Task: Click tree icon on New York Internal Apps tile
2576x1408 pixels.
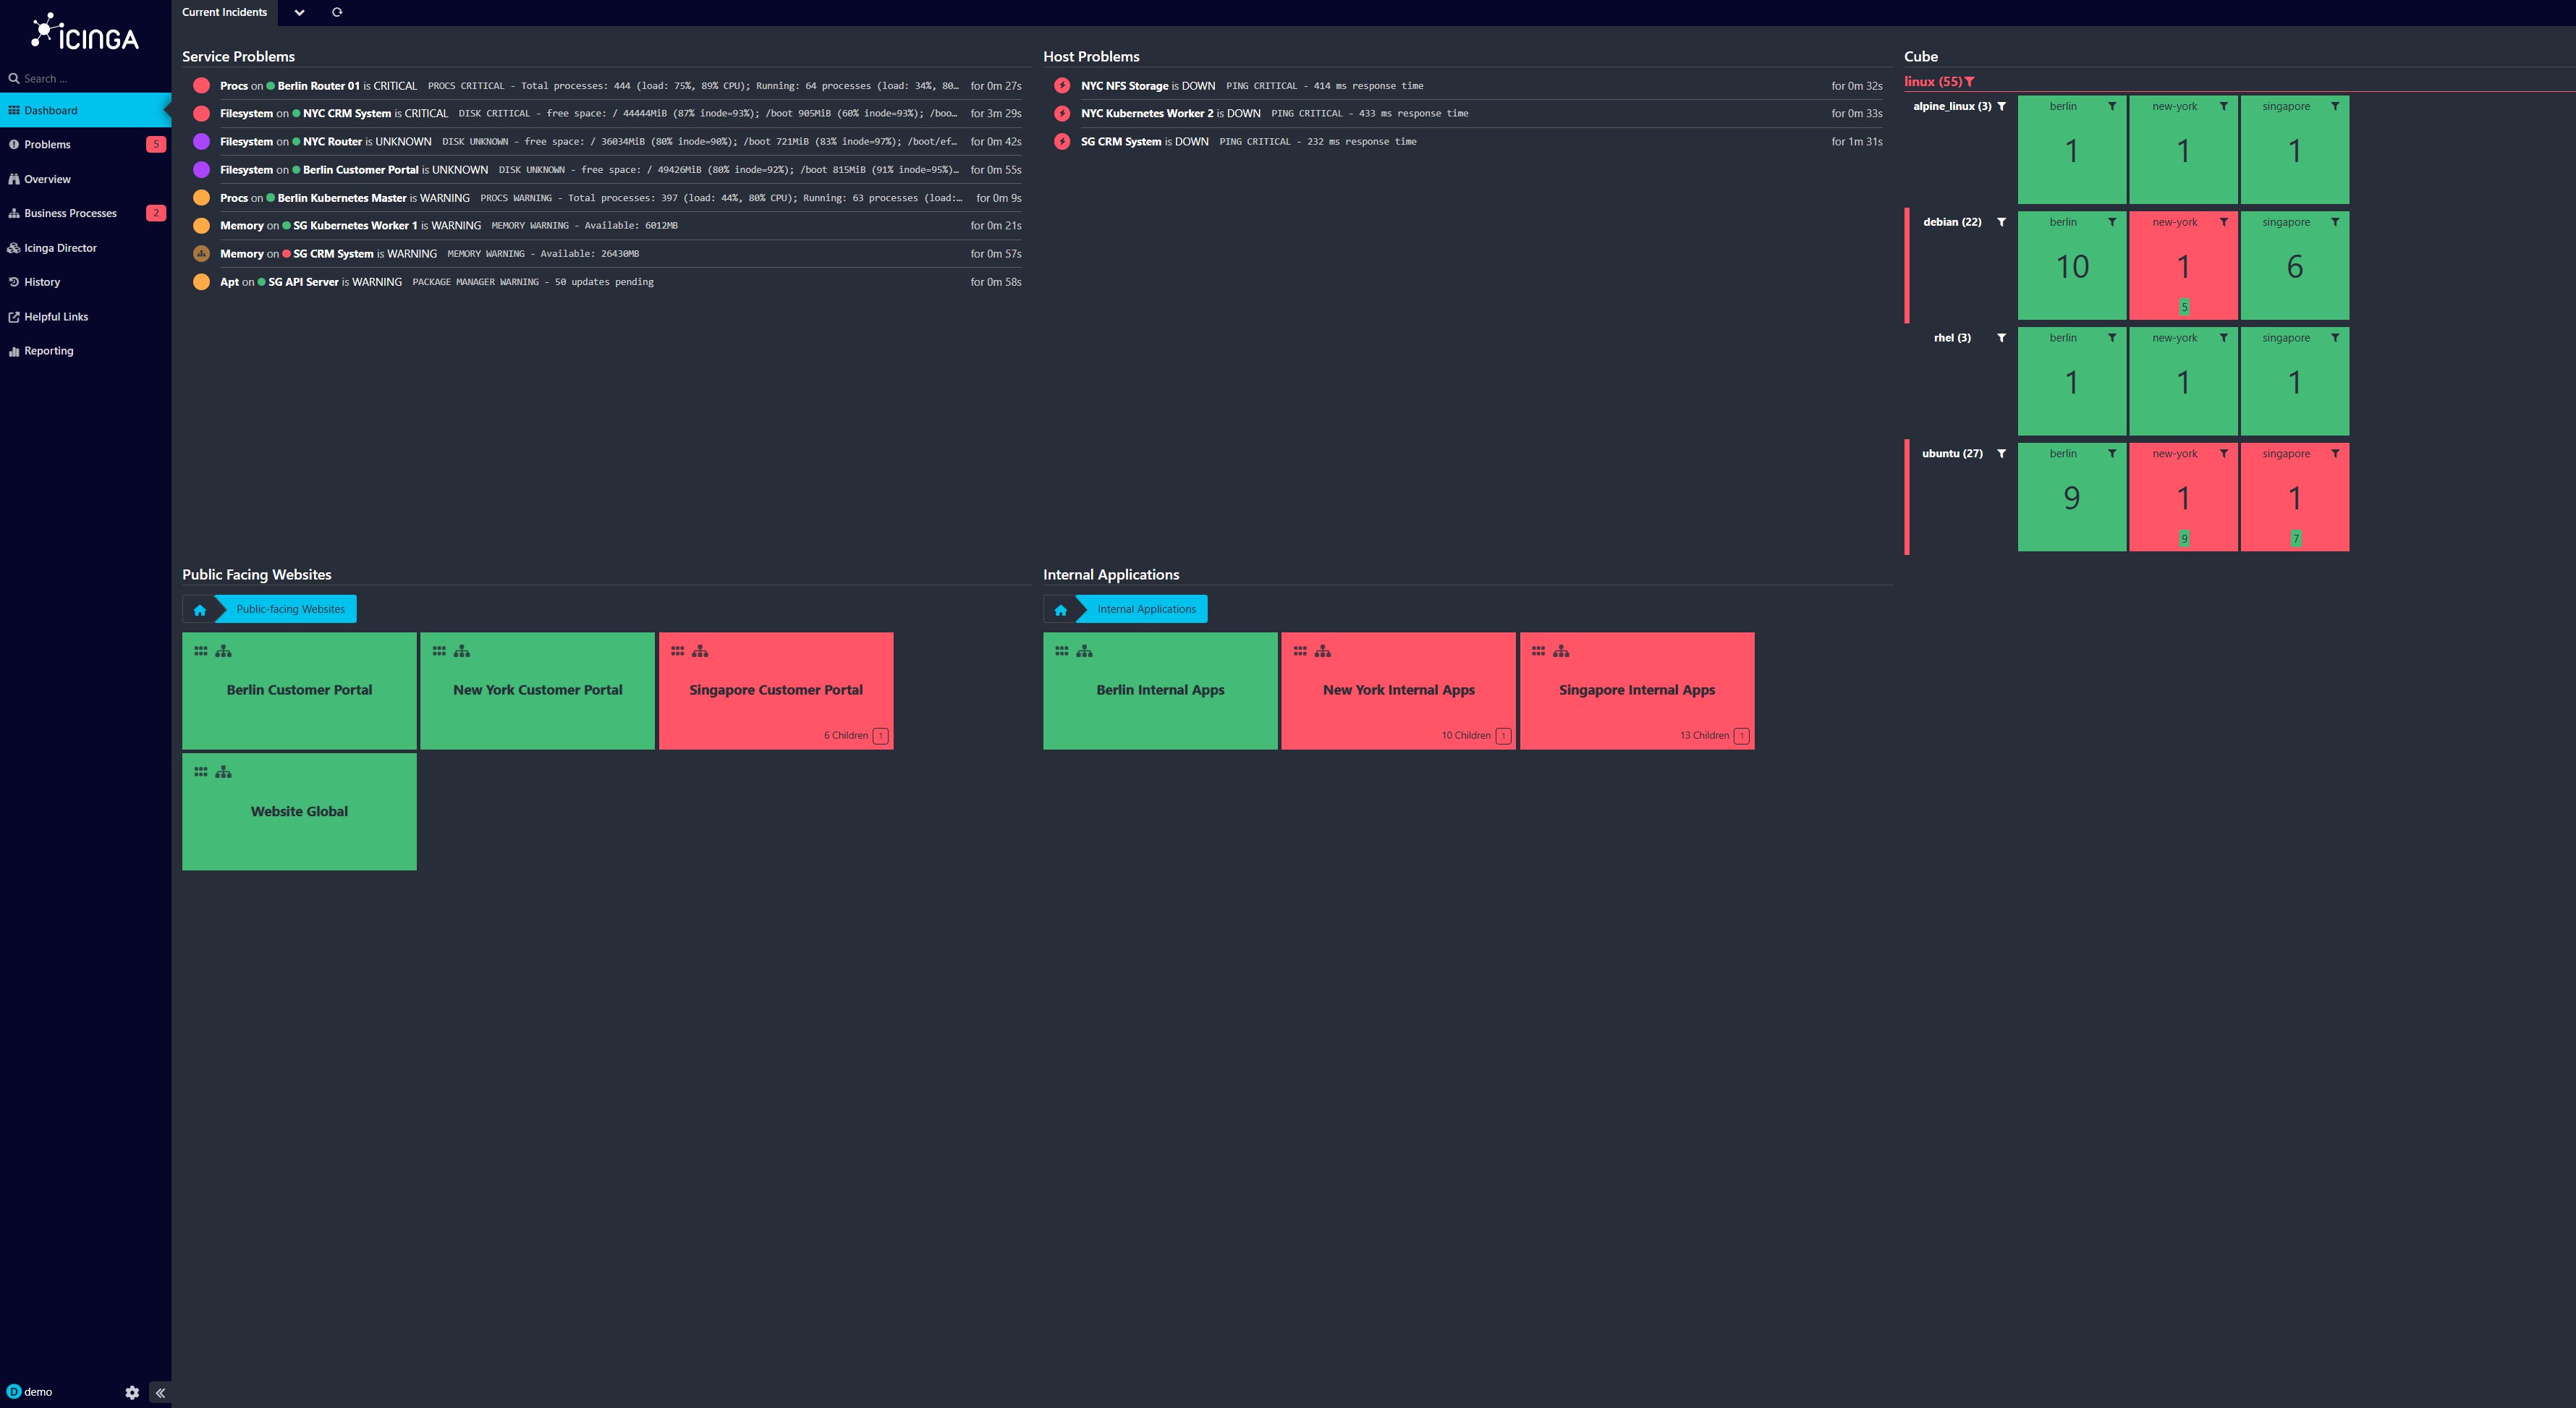Action: click(1323, 651)
